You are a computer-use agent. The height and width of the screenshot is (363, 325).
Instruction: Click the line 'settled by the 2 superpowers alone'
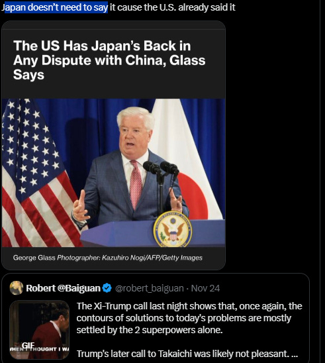tap(150, 330)
